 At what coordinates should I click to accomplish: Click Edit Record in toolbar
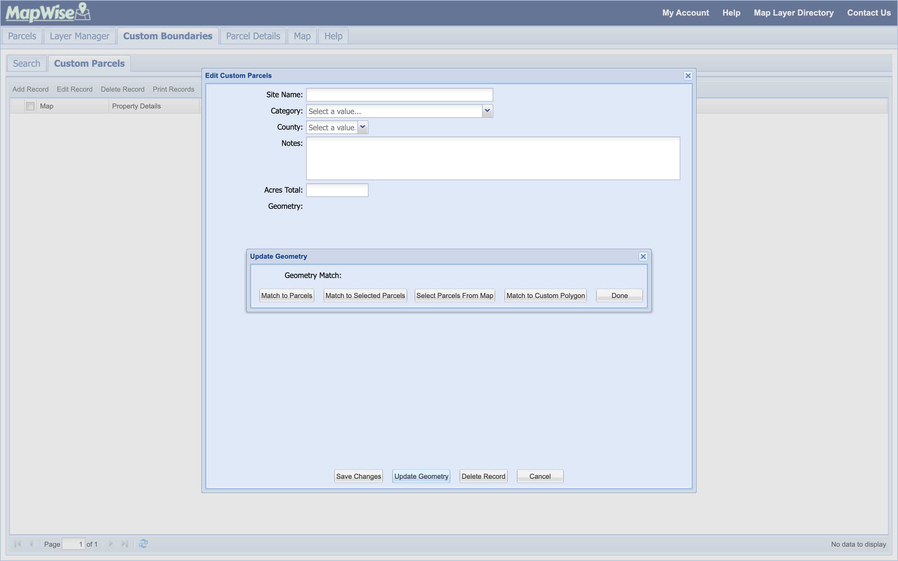[75, 89]
